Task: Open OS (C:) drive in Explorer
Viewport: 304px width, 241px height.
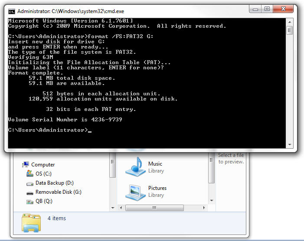Action: pos(43,174)
